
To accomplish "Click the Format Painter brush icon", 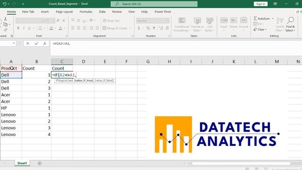I will tap(5, 30).
